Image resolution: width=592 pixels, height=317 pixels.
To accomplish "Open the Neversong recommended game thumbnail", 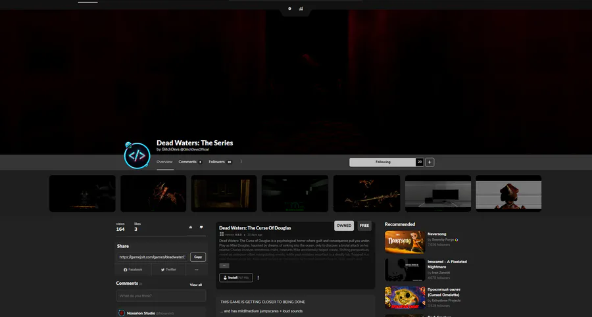I will click(405, 242).
